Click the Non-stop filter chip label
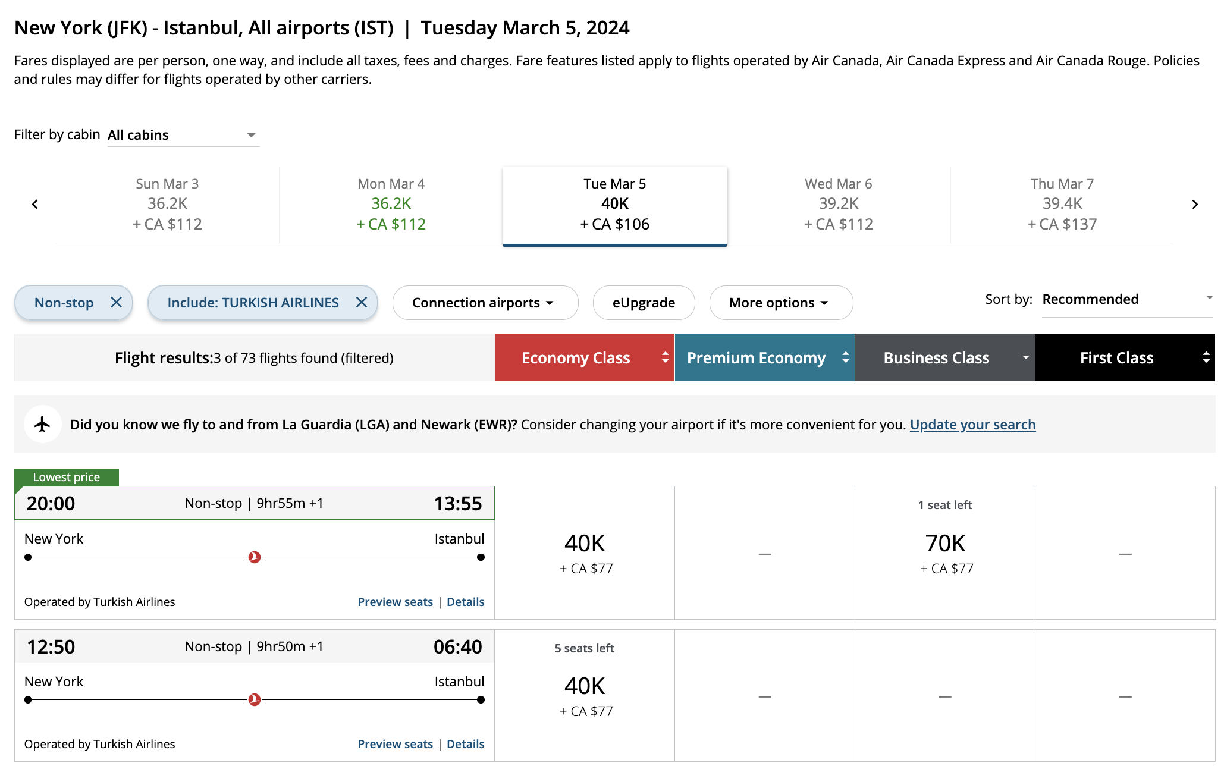 pos(64,303)
